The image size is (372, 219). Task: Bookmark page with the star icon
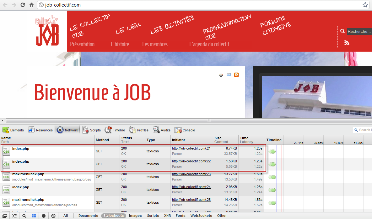(365, 5)
